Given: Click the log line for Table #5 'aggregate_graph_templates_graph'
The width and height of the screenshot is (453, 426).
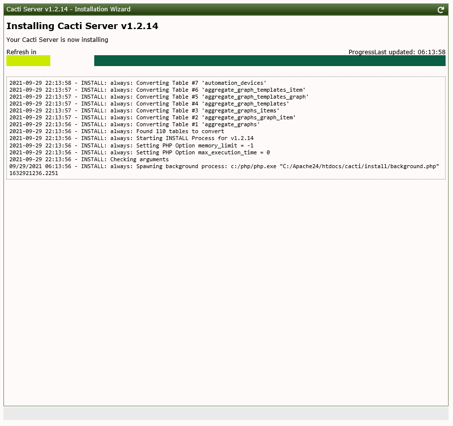Looking at the screenshot, I should (159, 97).
